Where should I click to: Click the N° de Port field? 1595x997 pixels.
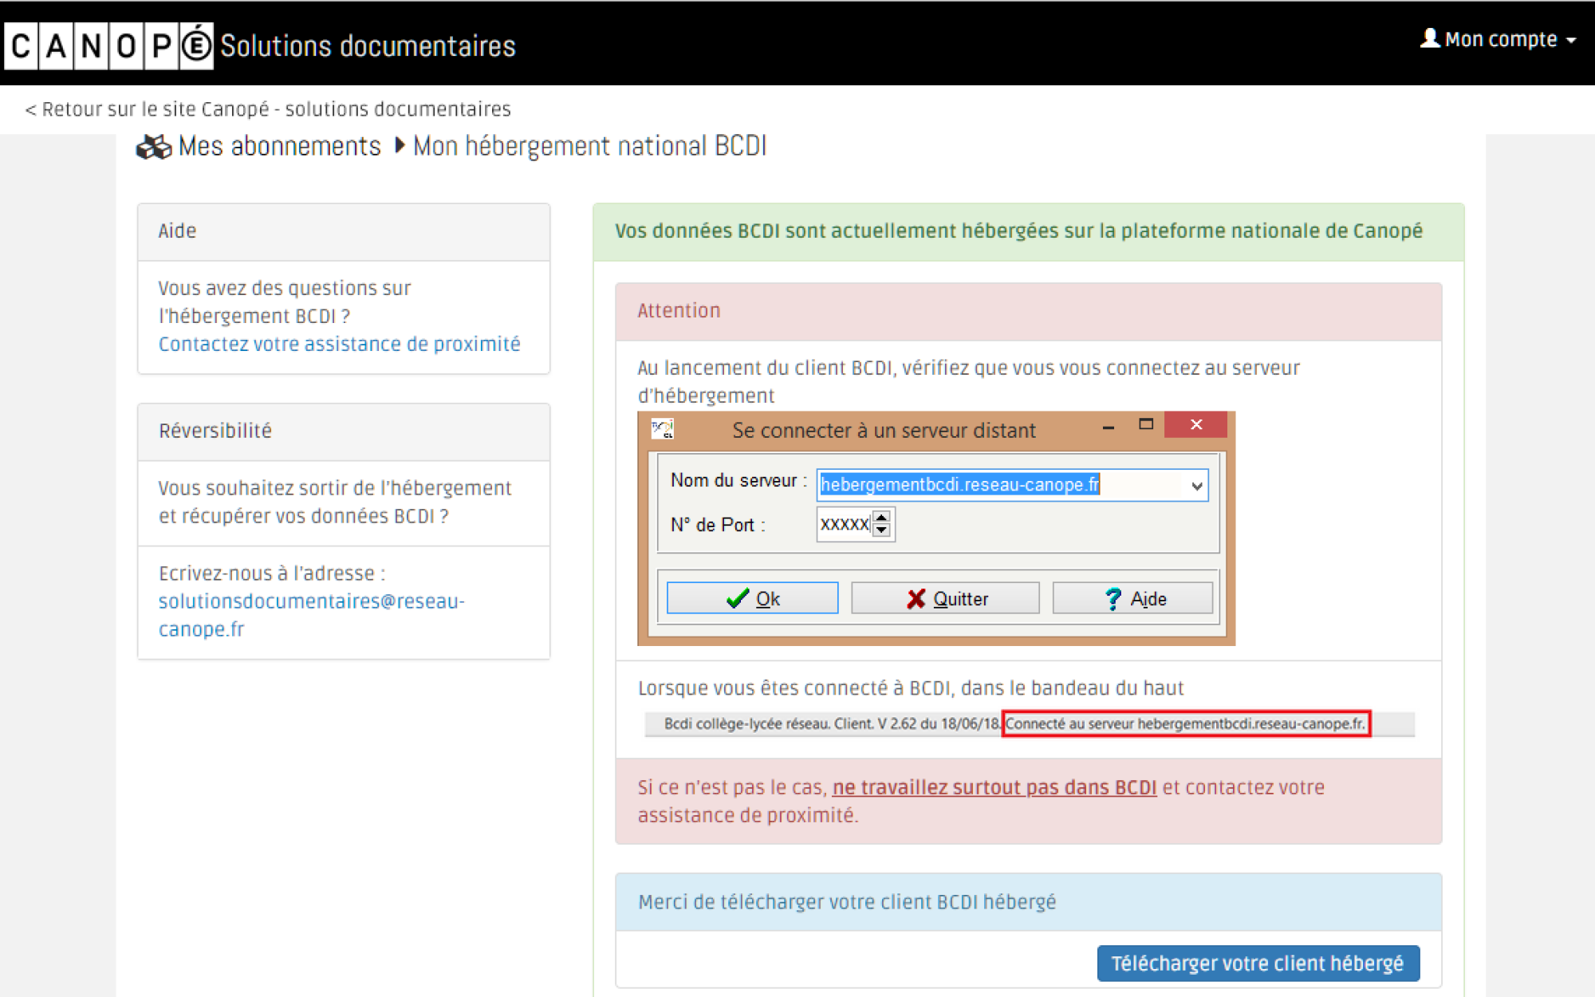pos(845,524)
